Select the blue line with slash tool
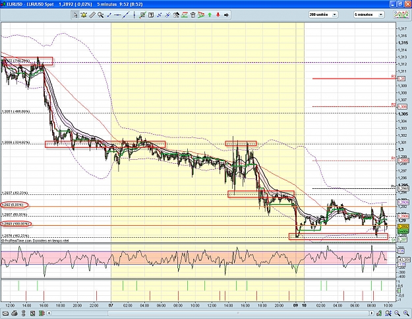 (x=167, y=15)
